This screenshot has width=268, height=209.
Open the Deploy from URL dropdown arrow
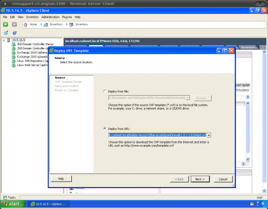(209, 135)
